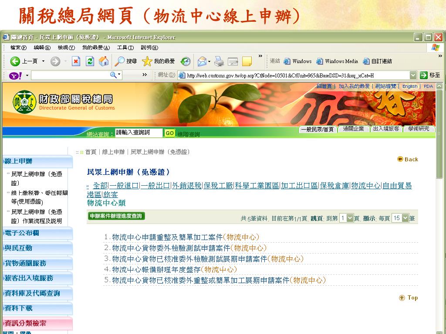This screenshot has height=334, width=446.
Task: Open the 編輯(E) menu
Action: coord(42,47)
